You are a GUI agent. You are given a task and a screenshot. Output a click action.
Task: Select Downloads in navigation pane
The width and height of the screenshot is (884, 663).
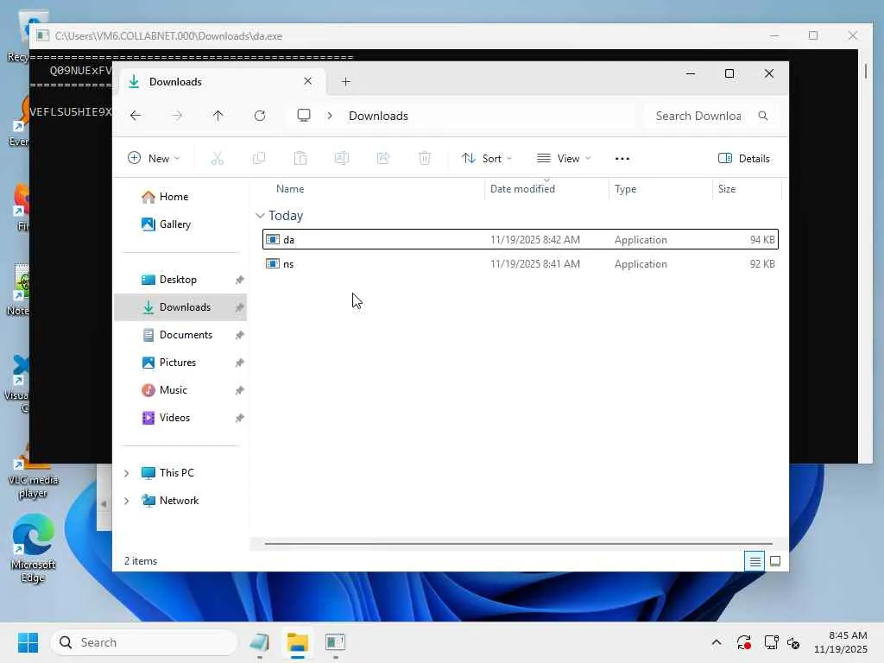180,307
